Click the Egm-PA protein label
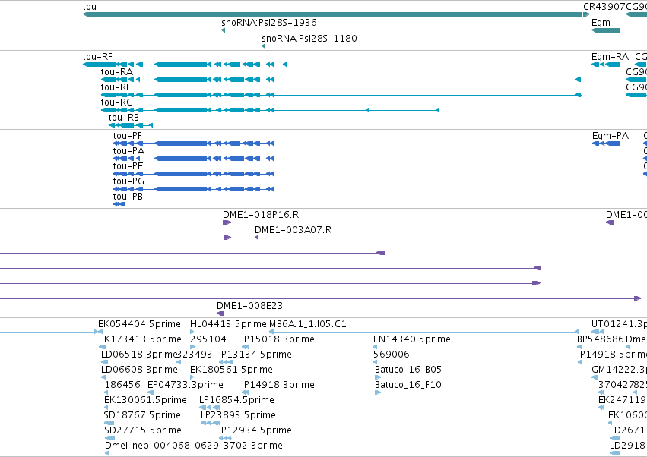This screenshot has height=457, width=647. point(611,136)
